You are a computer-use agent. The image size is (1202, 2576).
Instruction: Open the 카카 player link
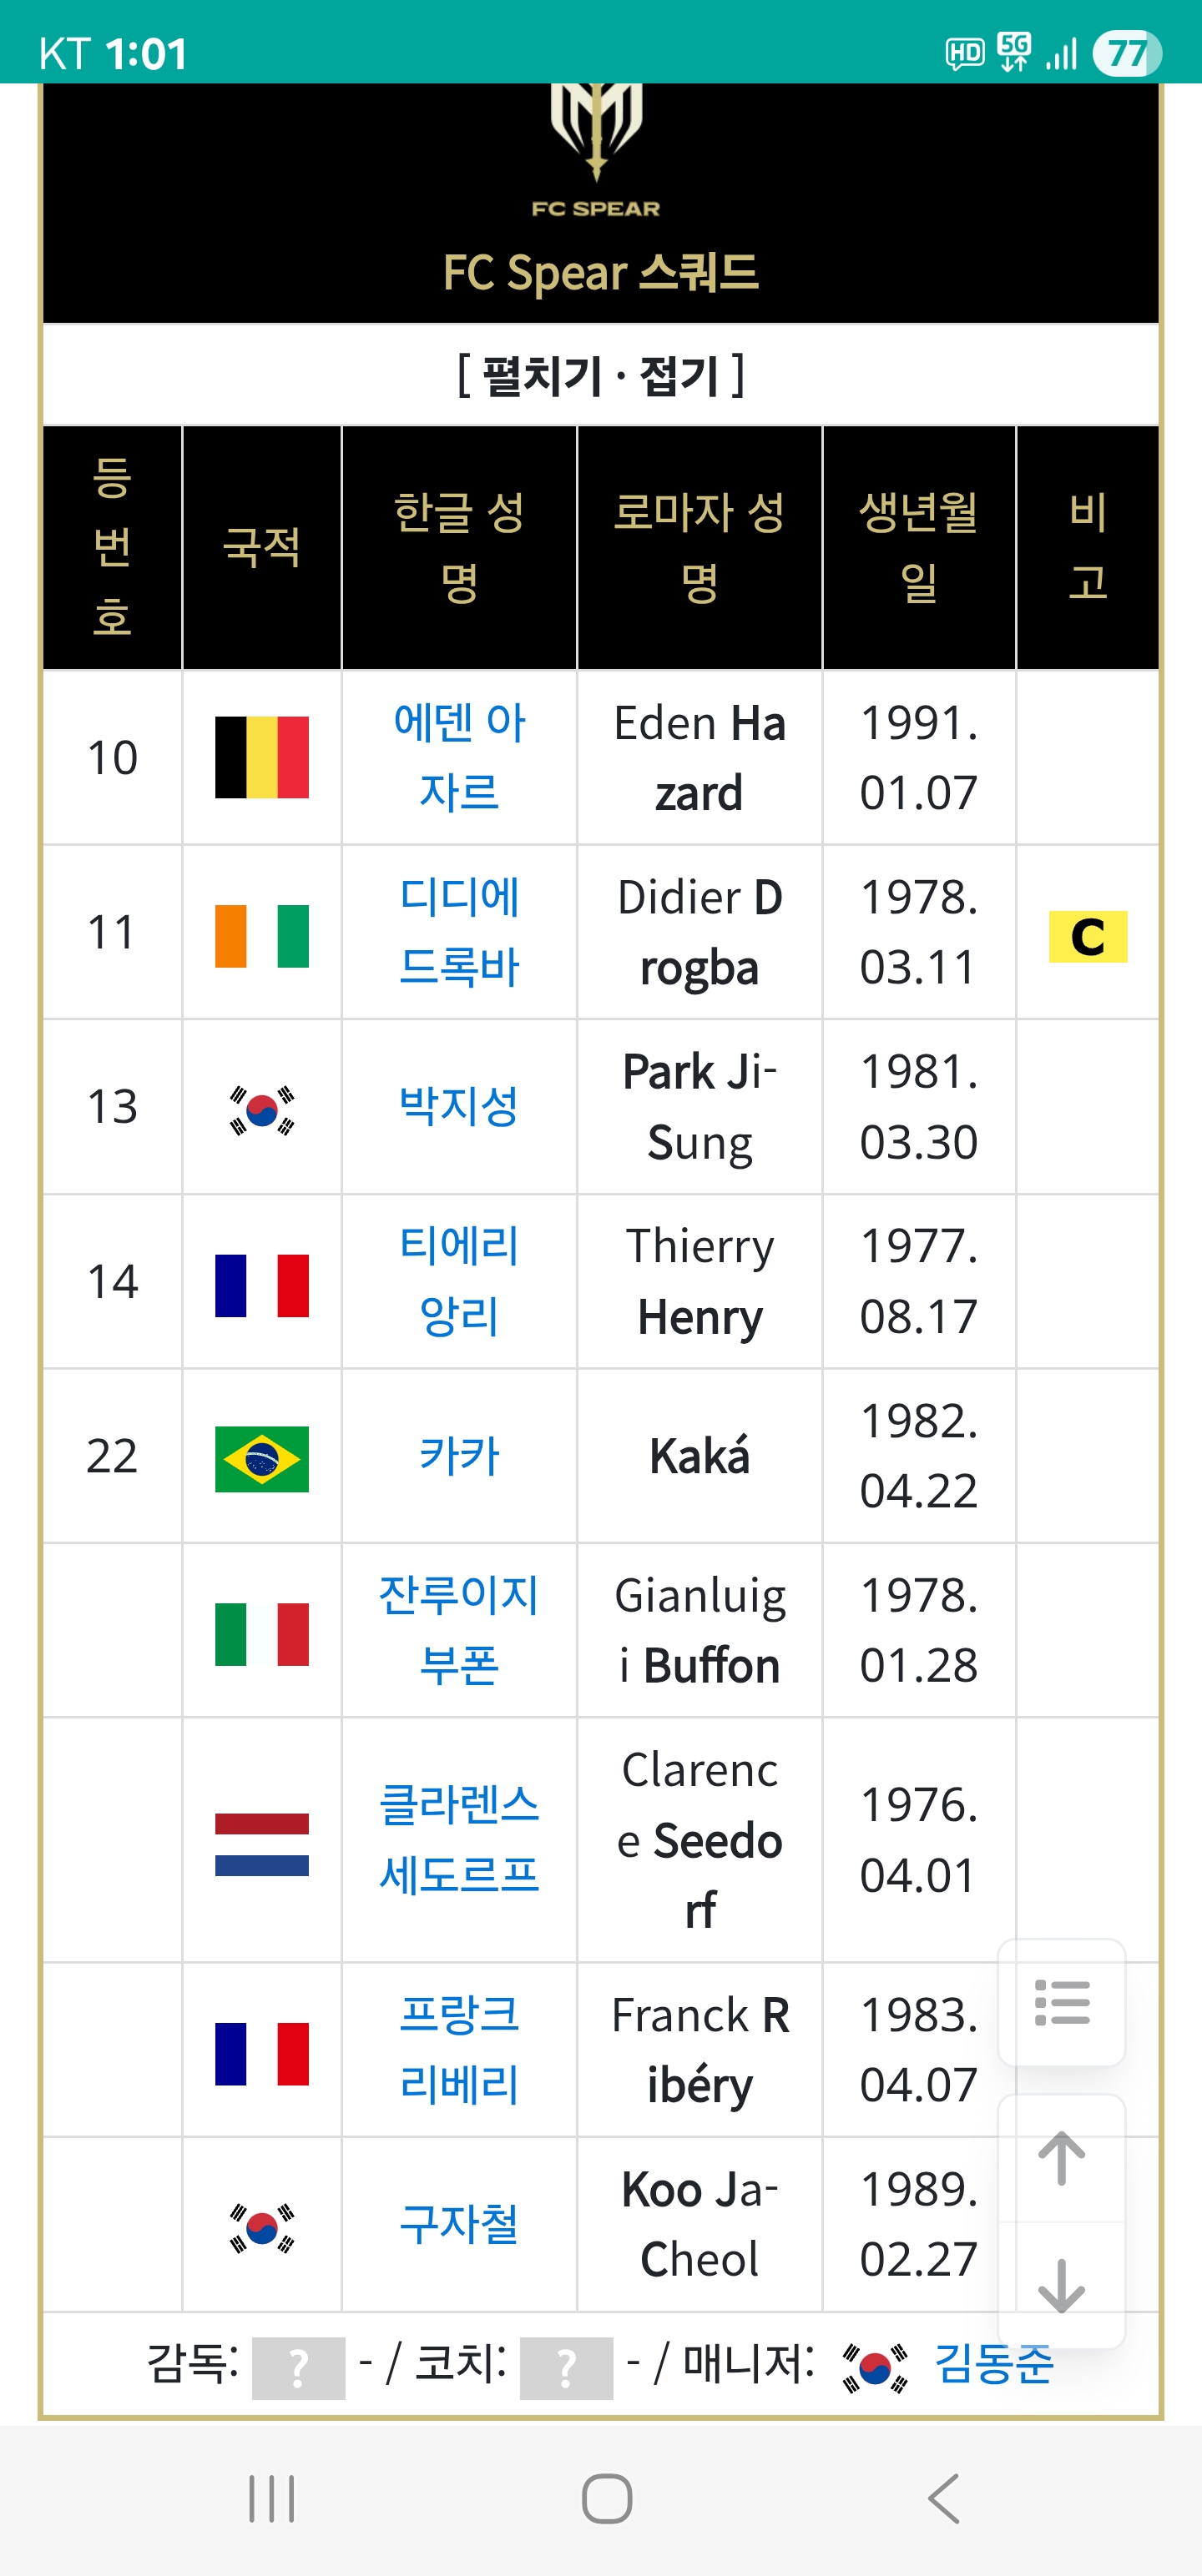click(x=459, y=1456)
